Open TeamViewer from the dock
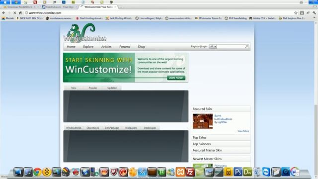 266,172
